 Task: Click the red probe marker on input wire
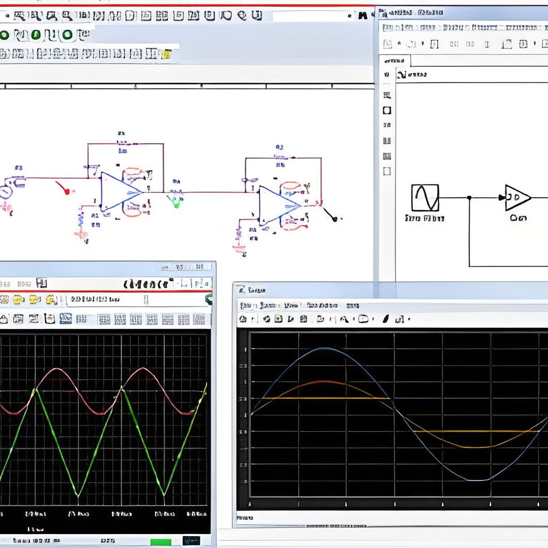click(64, 187)
